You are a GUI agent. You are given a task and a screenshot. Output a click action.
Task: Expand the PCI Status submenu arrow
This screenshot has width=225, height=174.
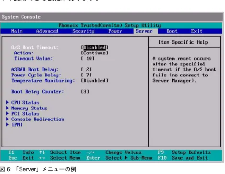pyautogui.click(x=7, y=113)
